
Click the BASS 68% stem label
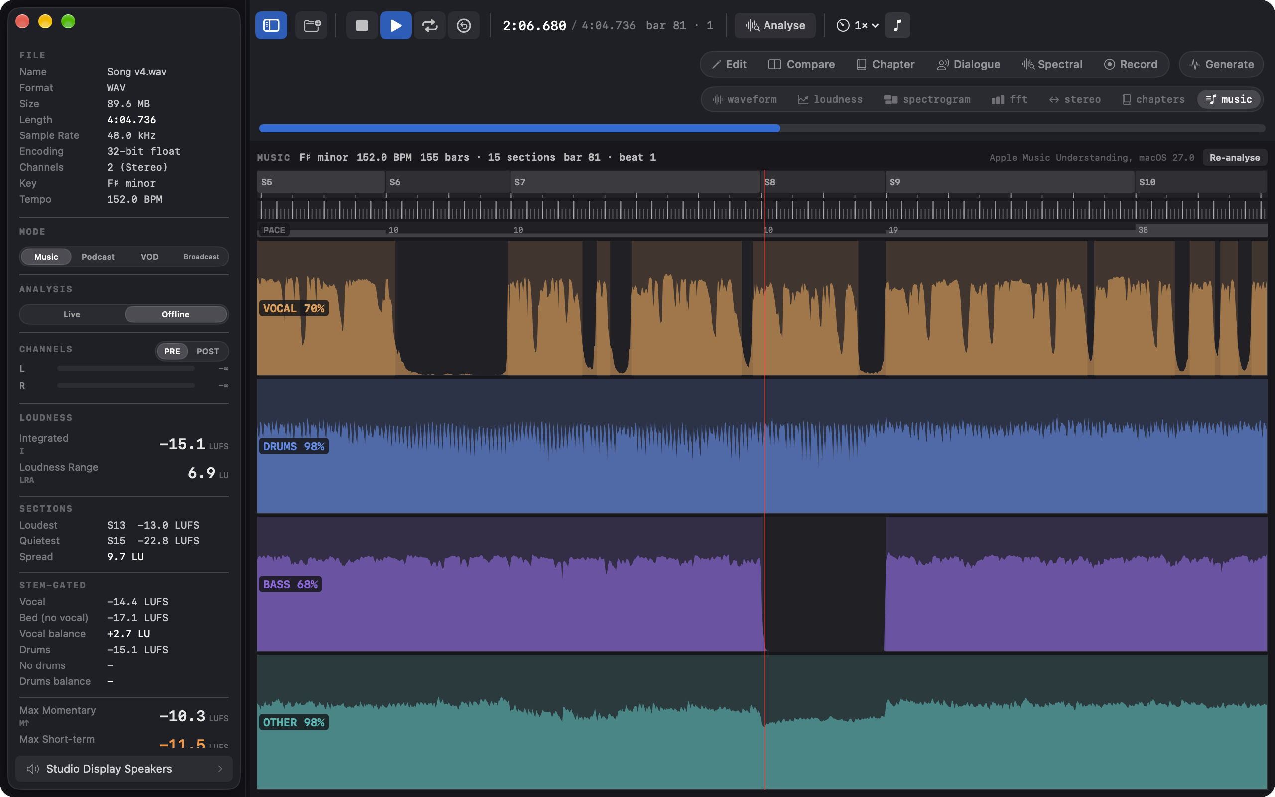click(290, 585)
